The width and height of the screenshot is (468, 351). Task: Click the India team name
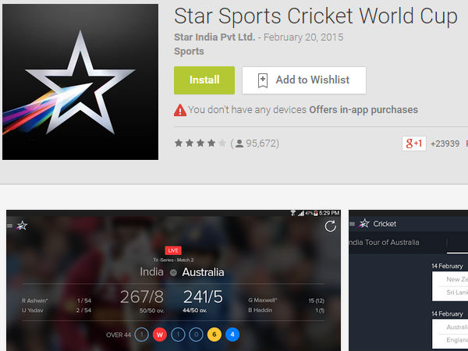151,272
